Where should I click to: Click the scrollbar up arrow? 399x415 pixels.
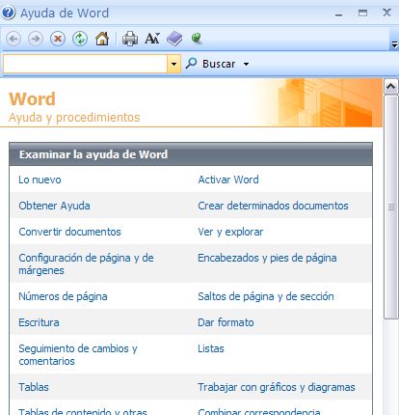390,87
